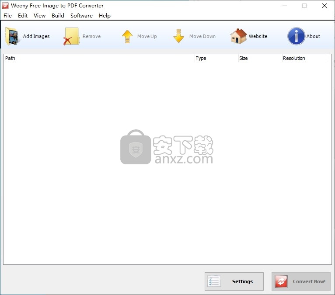
Task: Click the Add Images label
Action: coord(36,36)
